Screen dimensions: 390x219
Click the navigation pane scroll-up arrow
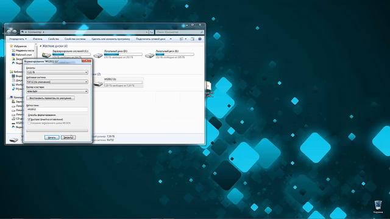[36, 45]
